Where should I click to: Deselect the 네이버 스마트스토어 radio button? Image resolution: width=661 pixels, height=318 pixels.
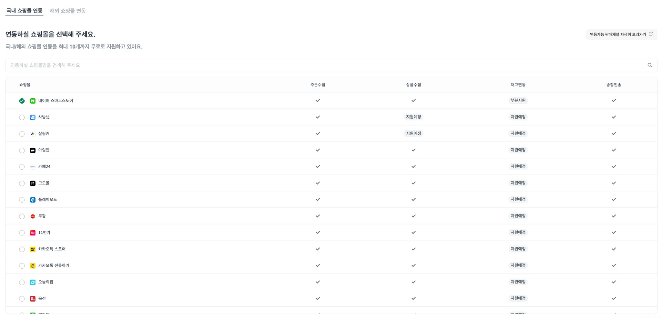22,101
